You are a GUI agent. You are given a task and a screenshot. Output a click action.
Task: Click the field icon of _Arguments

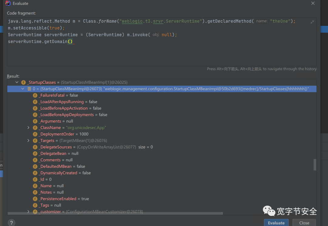click(35, 121)
